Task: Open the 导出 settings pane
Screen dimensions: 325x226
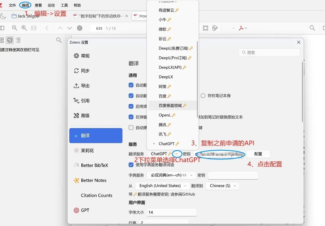Action: pyautogui.click(x=96, y=86)
